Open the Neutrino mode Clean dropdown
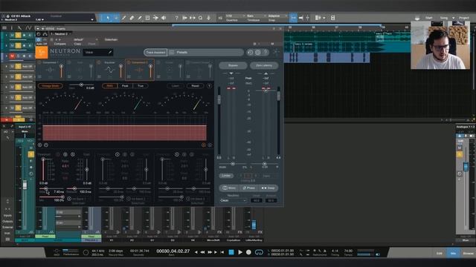Viewport: 476px width, 267px height. tap(233, 200)
